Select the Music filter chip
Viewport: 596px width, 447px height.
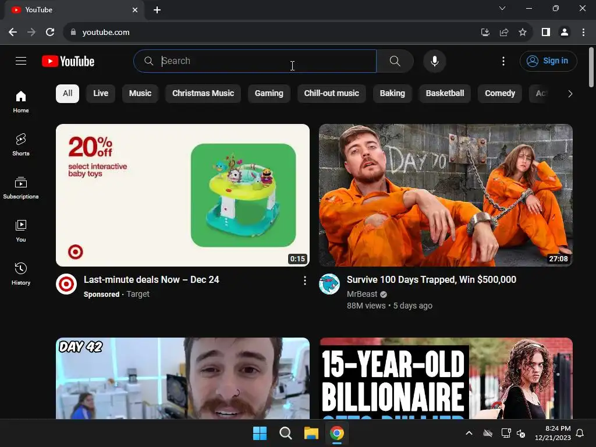tap(140, 94)
